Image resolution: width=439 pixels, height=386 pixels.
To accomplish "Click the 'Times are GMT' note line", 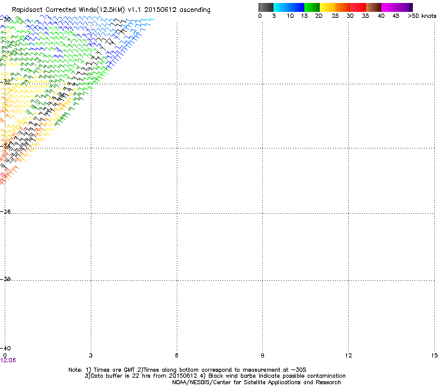I will [187, 370].
